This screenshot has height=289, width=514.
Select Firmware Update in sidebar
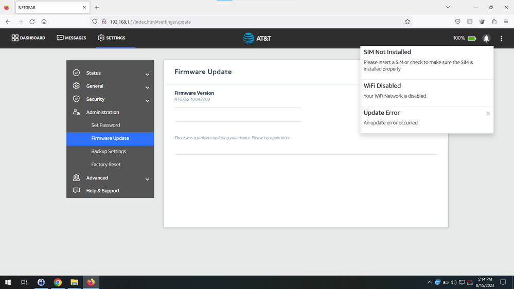[110, 139]
